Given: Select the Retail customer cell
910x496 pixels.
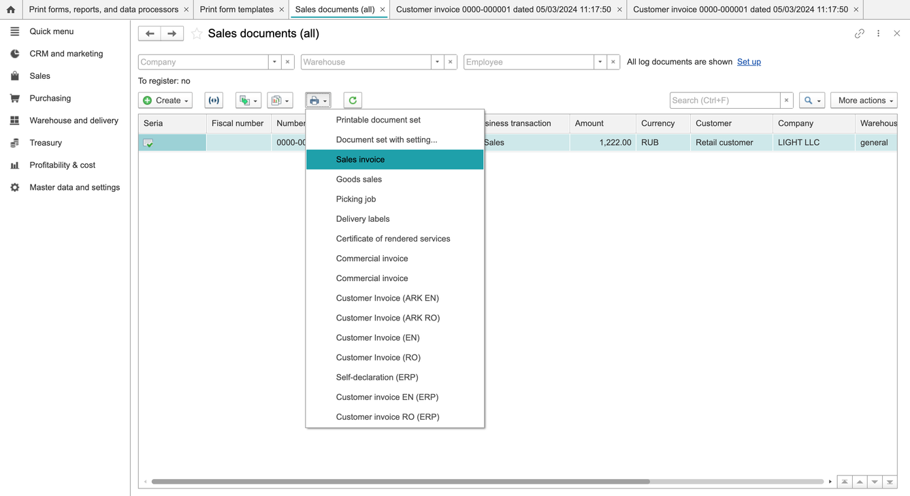Looking at the screenshot, I should (x=731, y=142).
